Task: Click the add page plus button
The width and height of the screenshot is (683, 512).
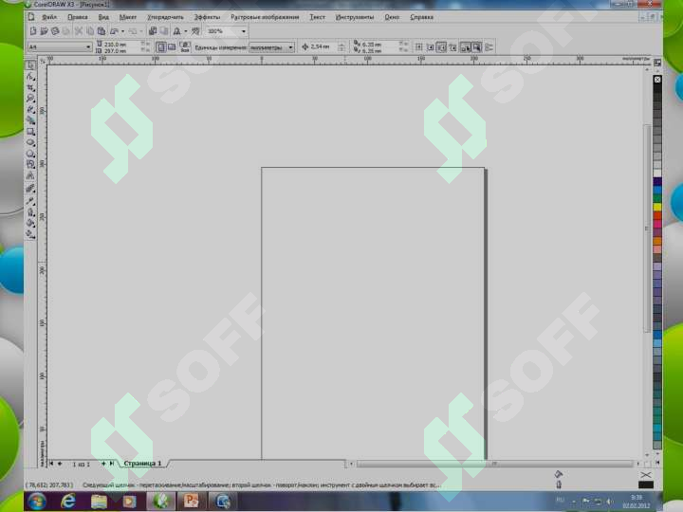Action: (x=103, y=464)
